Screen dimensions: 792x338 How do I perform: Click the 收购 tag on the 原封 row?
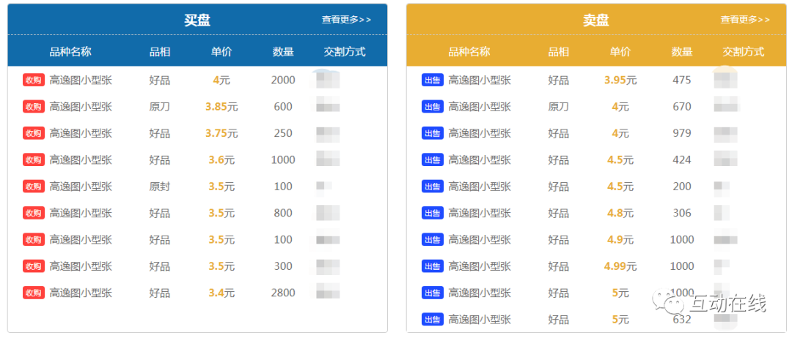[33, 187]
